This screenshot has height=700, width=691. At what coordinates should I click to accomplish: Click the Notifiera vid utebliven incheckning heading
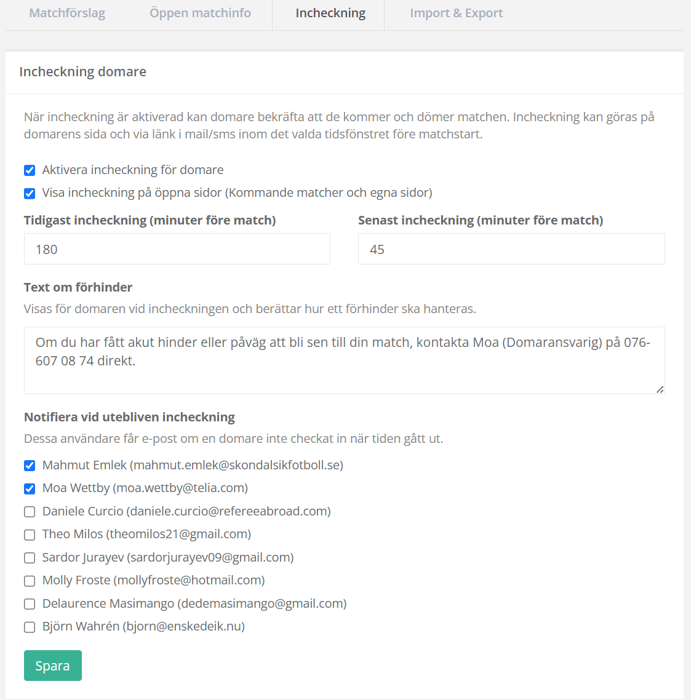point(129,417)
